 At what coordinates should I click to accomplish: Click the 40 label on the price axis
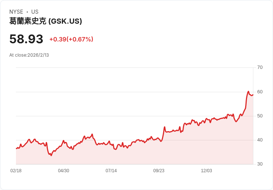click(260, 140)
